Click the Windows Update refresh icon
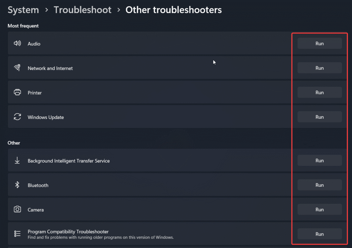Viewport: 352px width, 248px height. [17, 117]
